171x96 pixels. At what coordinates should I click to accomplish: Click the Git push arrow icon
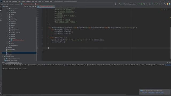157,4
